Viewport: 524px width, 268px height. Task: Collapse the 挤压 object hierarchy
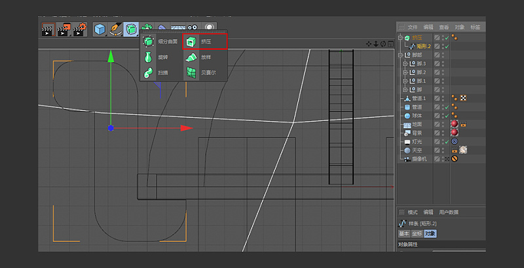coord(400,38)
